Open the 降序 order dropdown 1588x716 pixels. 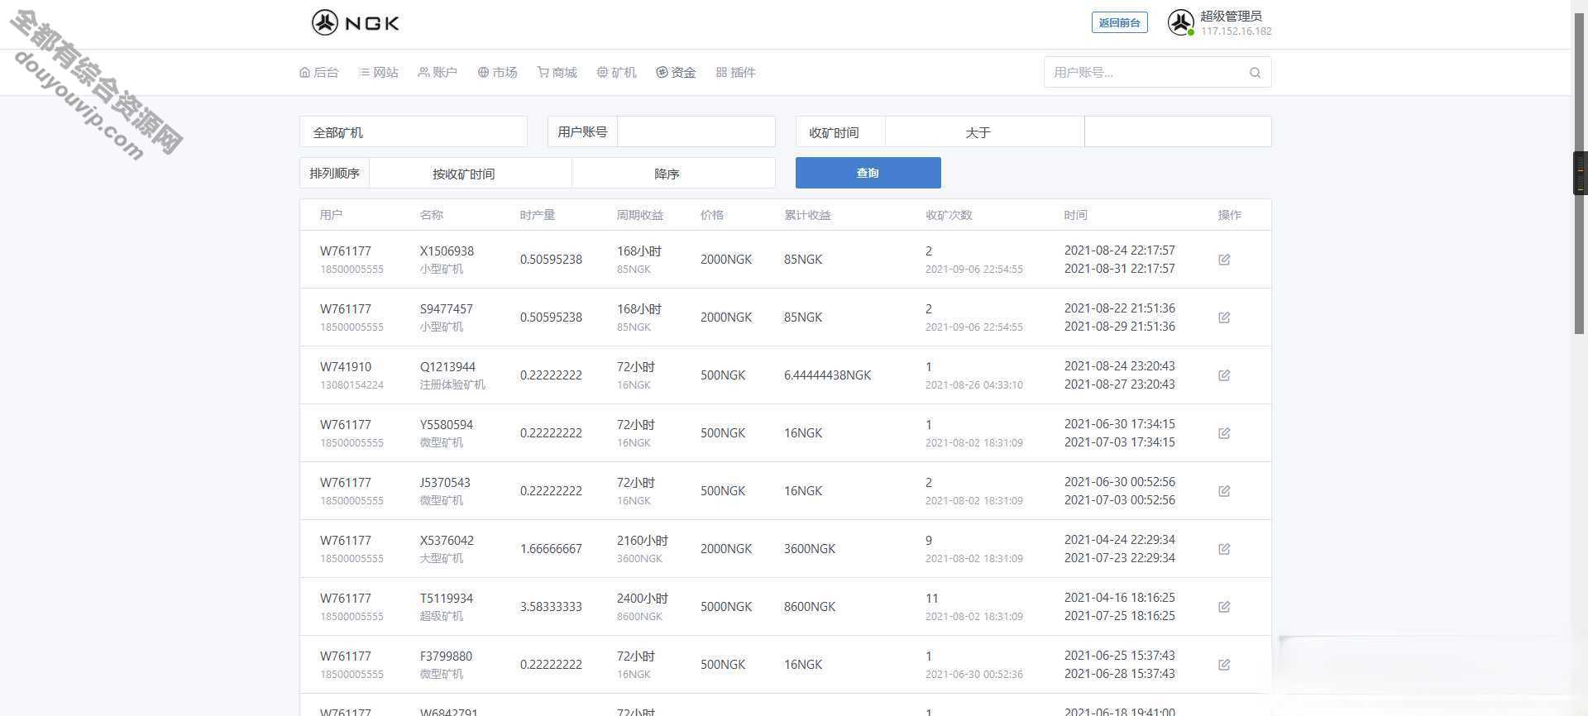point(673,173)
